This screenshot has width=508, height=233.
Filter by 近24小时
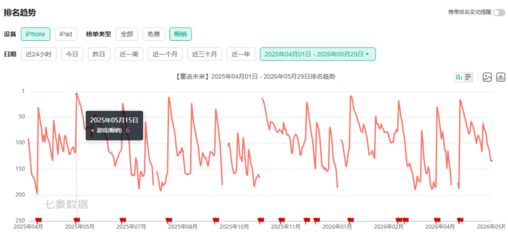coord(38,54)
